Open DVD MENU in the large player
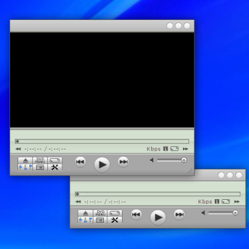Screen dimensions: 249x249 (40, 161)
